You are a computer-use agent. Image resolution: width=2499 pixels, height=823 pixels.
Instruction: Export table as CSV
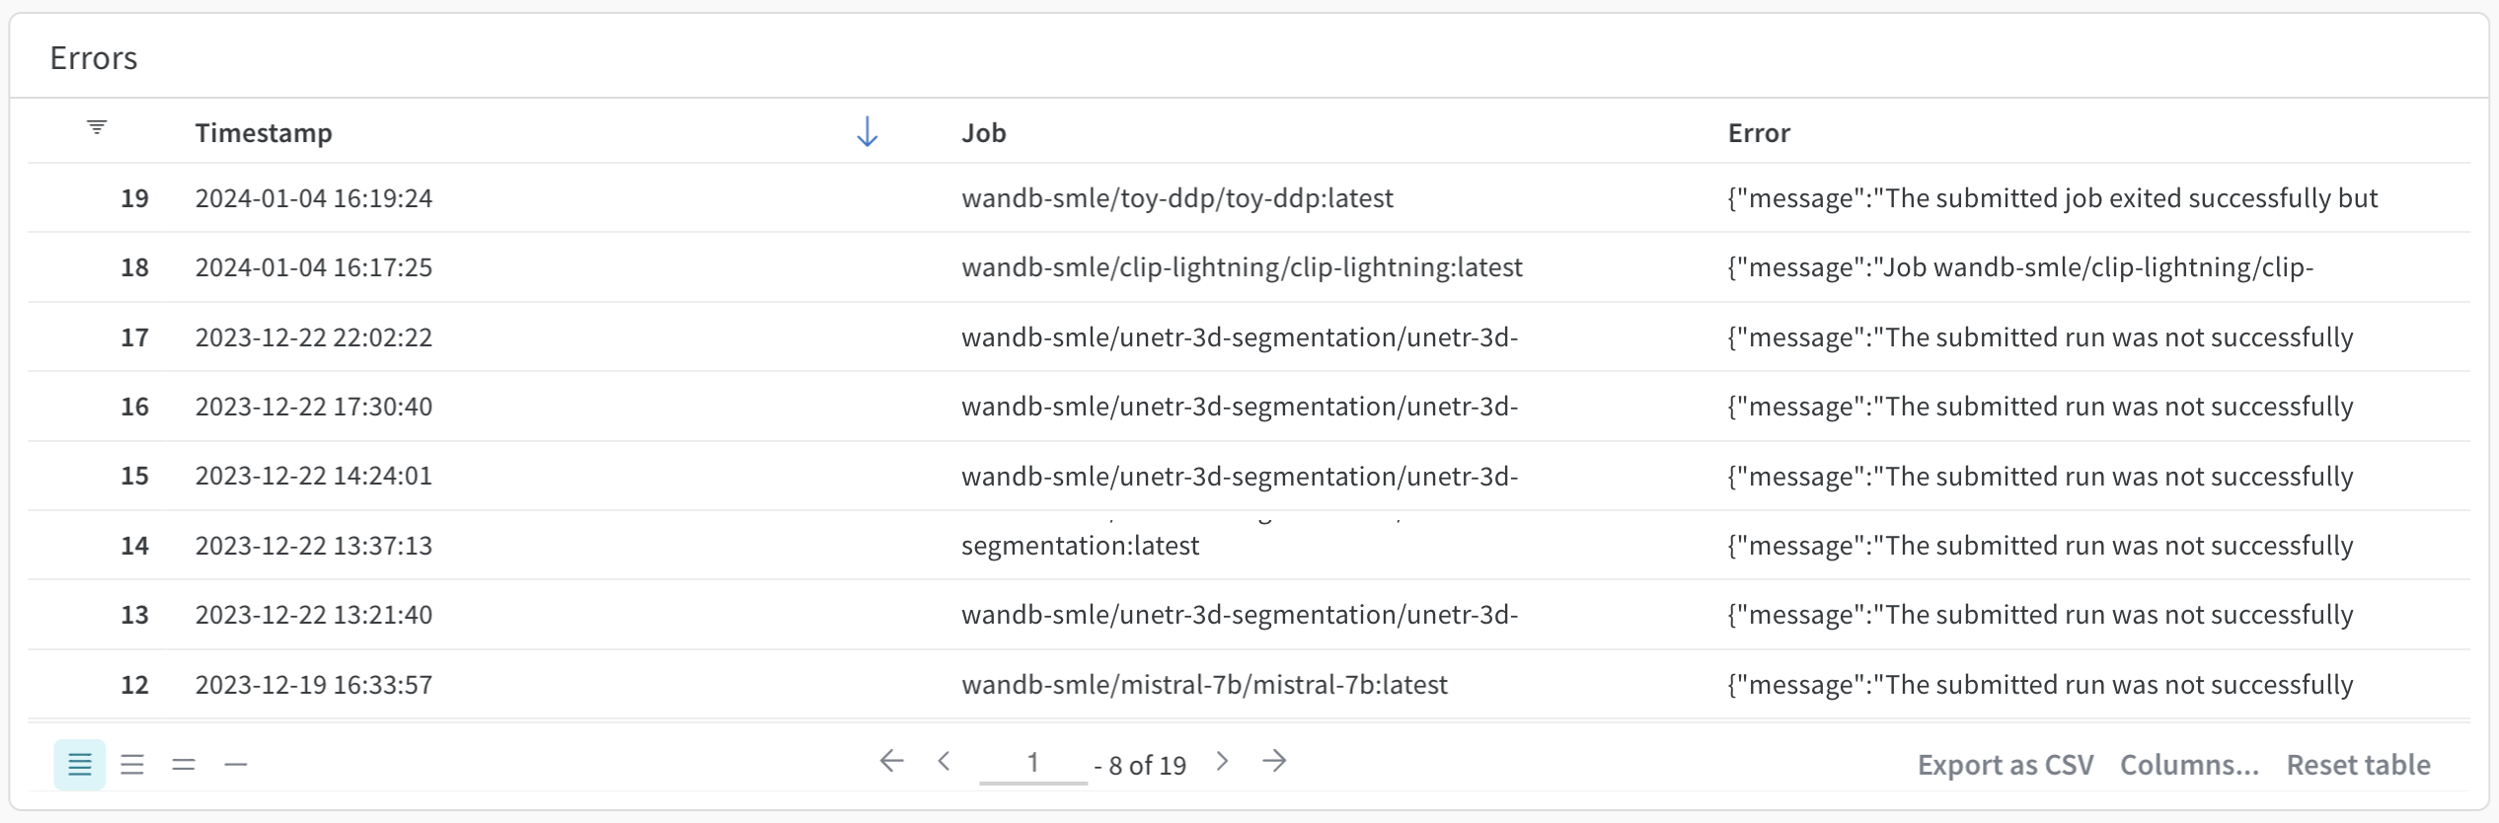coord(2006,765)
